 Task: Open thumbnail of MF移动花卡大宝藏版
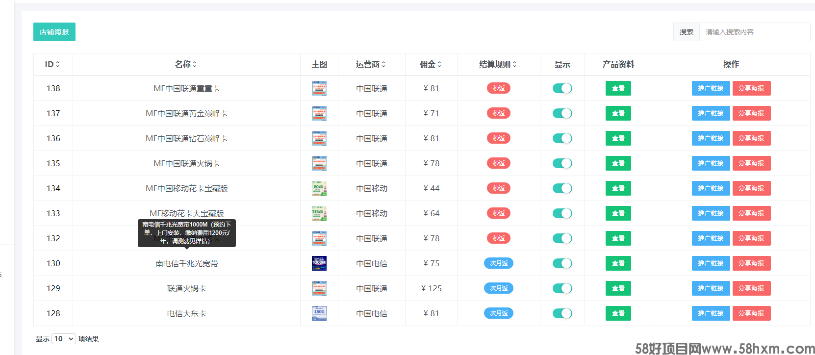(x=319, y=213)
